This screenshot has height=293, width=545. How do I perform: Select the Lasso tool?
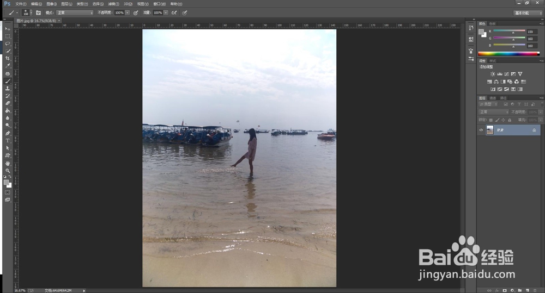[x=8, y=43]
